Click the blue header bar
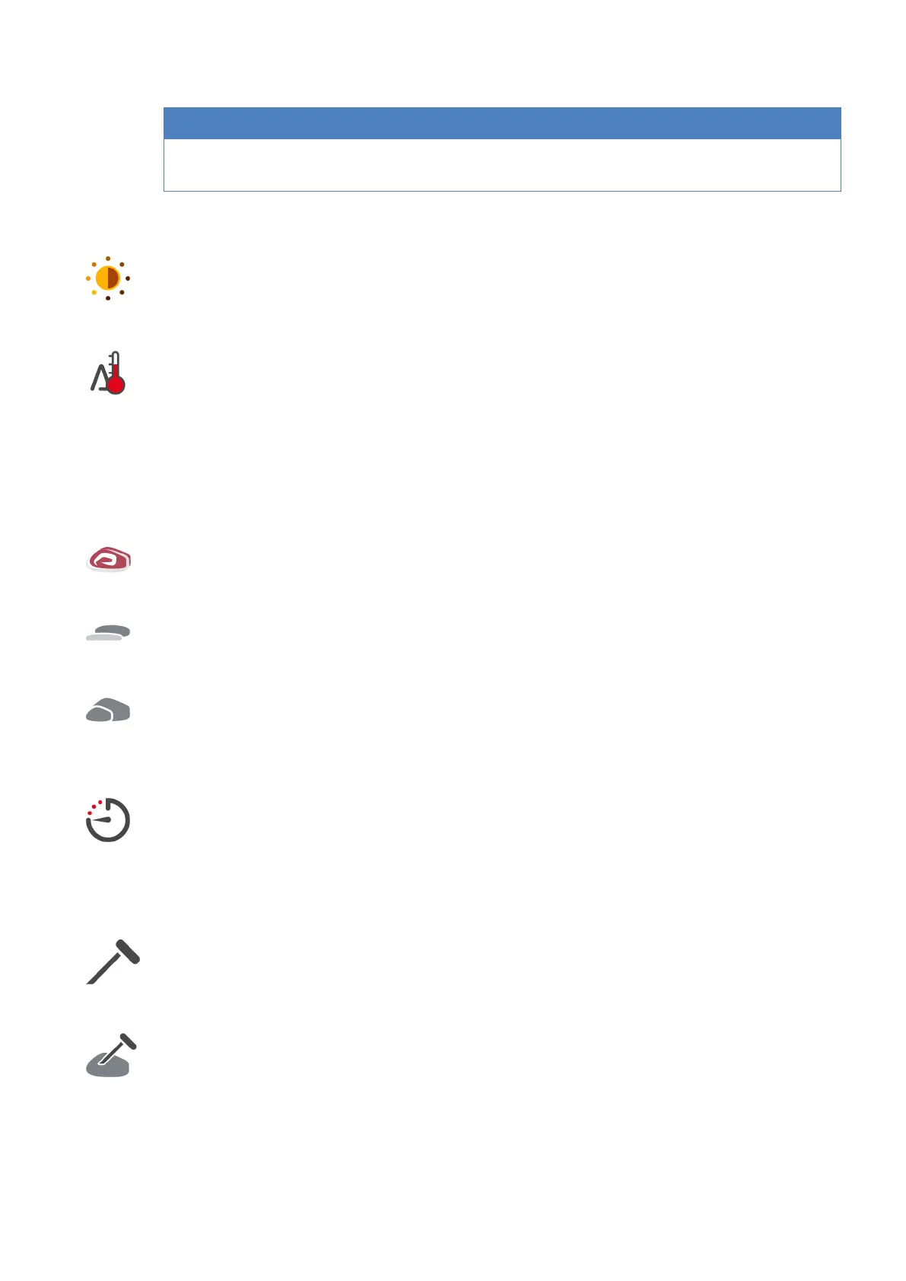906x1281 pixels. (502, 123)
